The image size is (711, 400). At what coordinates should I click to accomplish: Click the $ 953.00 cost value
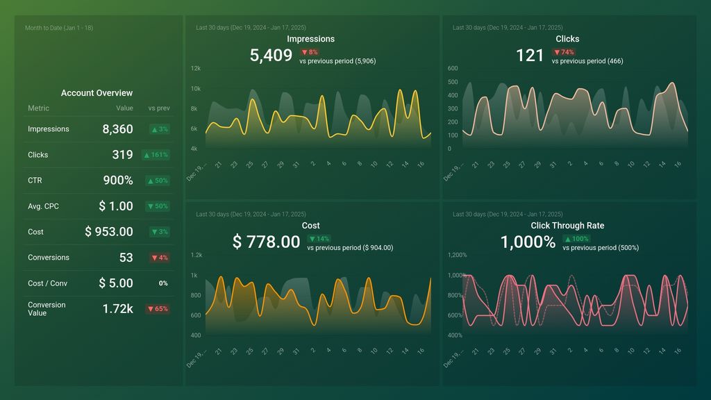click(109, 232)
